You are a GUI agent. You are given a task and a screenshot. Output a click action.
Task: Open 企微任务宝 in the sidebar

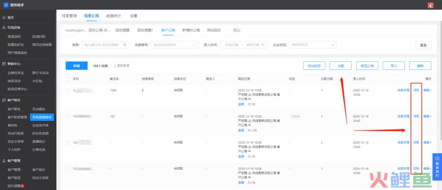(x=16, y=73)
